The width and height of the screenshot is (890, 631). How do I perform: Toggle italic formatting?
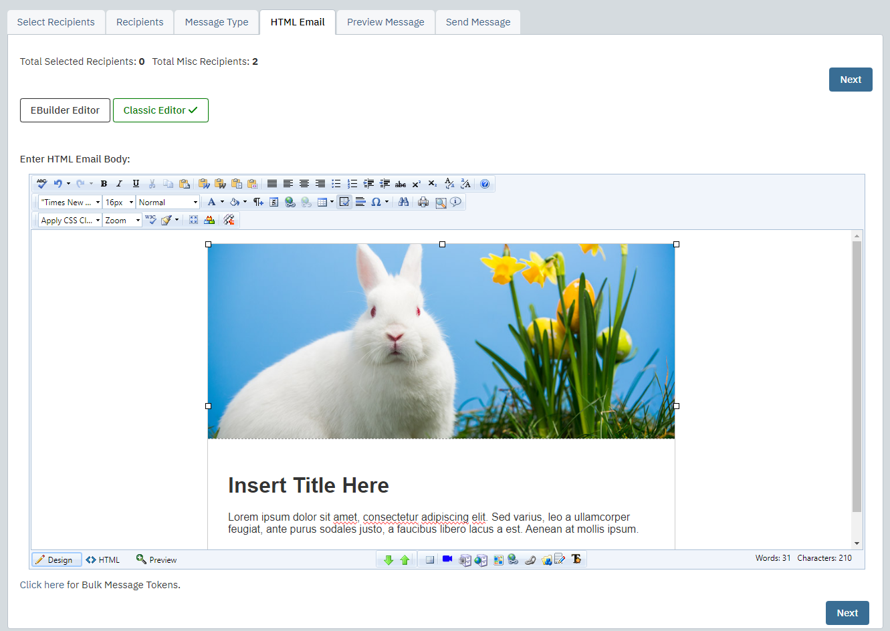(120, 184)
